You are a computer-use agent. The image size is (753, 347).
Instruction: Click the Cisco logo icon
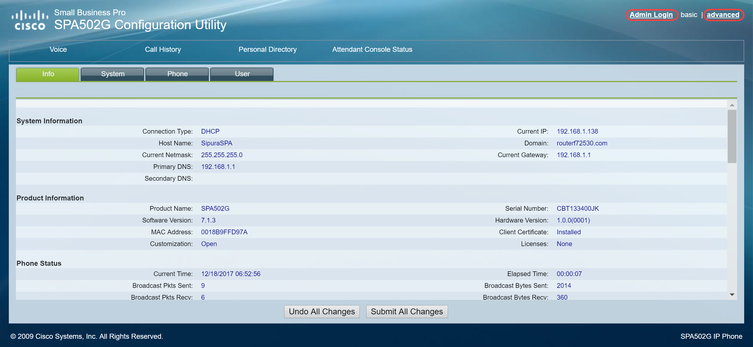click(30, 21)
